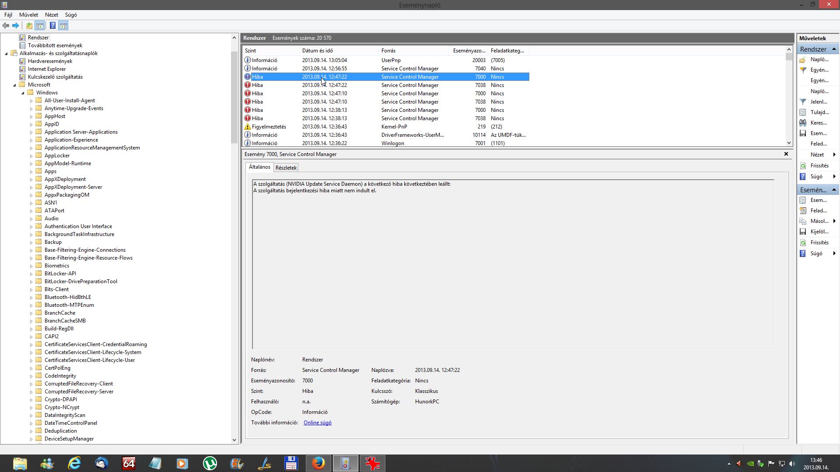
Task: Sort by Dátum és idő column header
Action: pos(339,51)
